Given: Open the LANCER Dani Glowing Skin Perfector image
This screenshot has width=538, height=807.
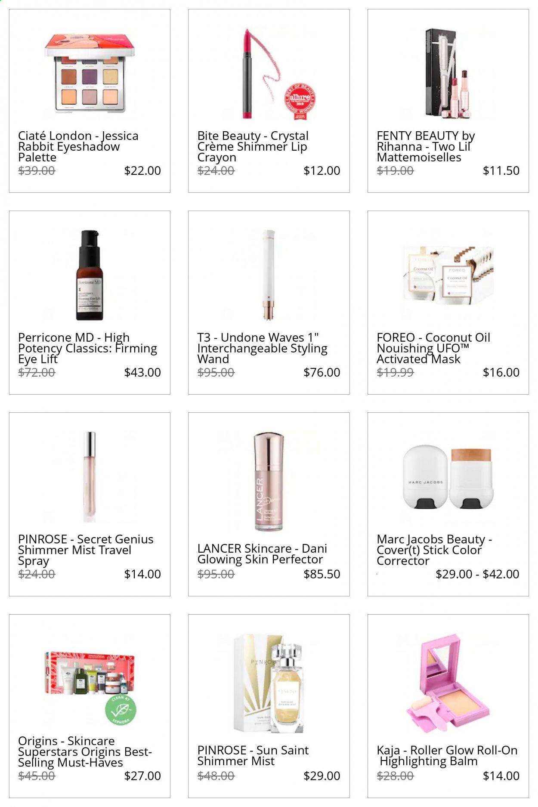Looking at the screenshot, I should coord(269,482).
